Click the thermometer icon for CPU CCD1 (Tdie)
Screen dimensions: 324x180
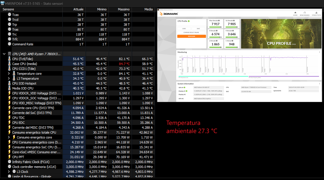tap(10, 69)
